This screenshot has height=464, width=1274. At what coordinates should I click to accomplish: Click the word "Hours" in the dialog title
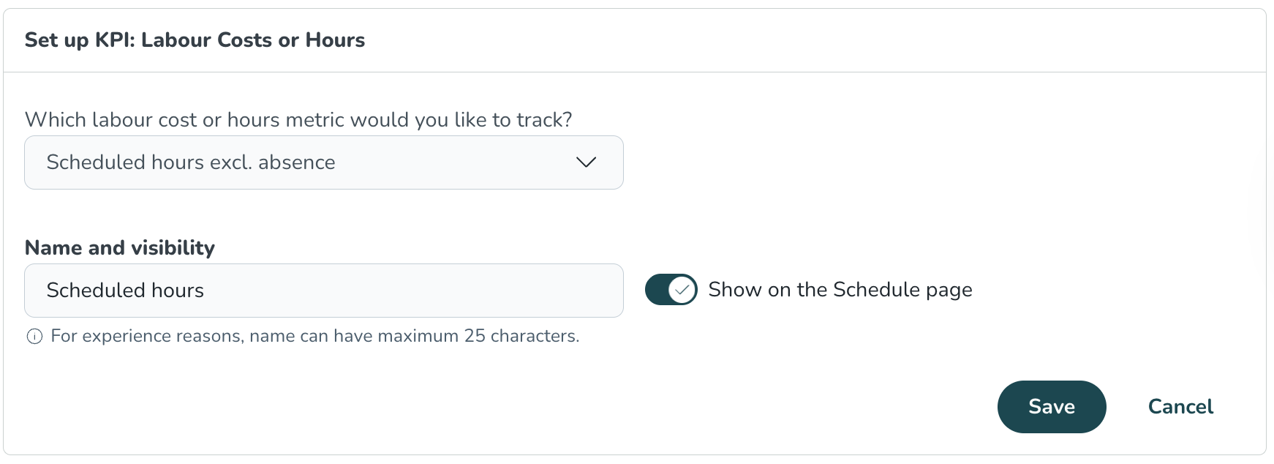335,40
